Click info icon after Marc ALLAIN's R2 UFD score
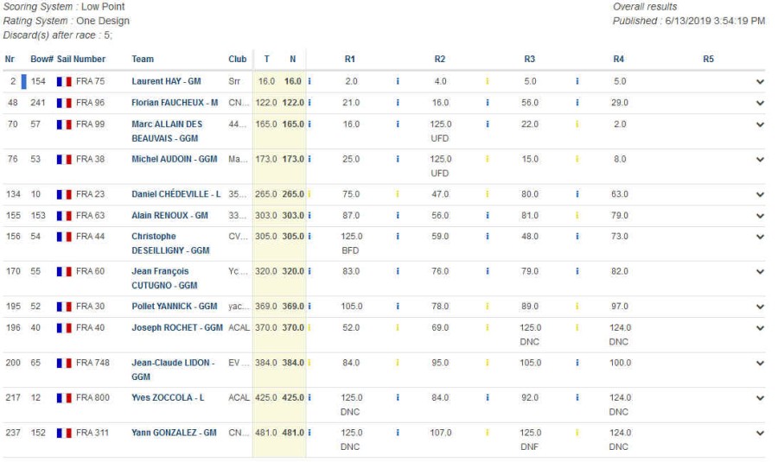 click(x=488, y=124)
